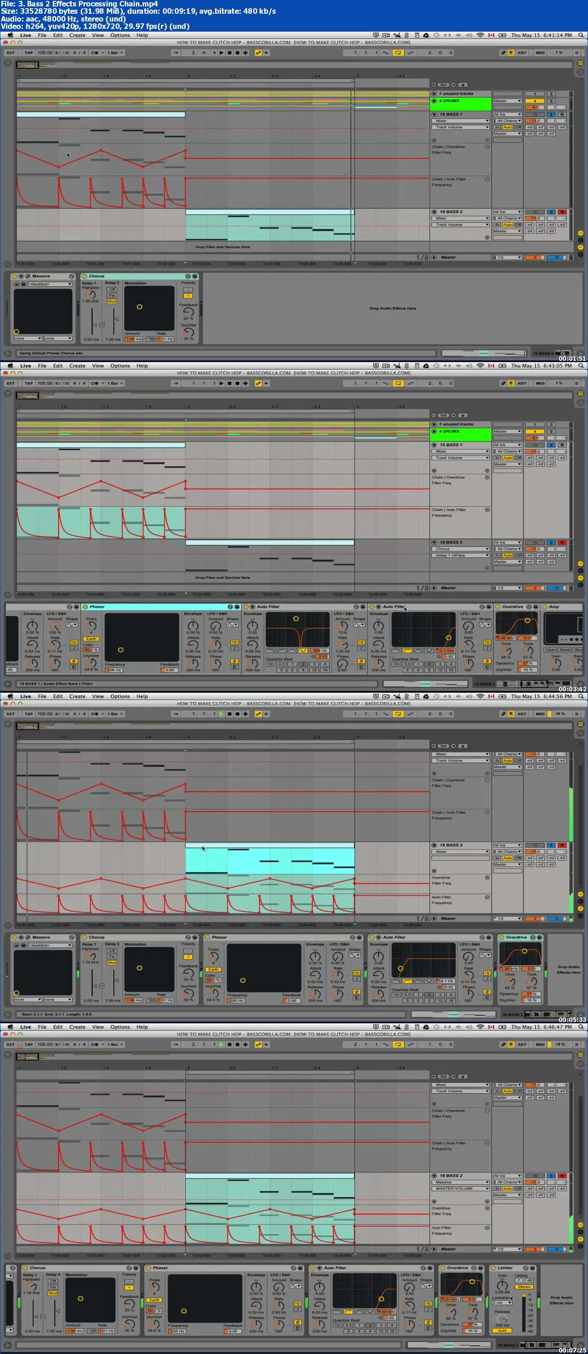Collapse the 15 BASS 1 track in the 00:01:51 frame

click(434, 114)
